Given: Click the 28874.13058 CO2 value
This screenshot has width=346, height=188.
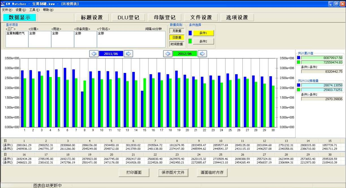Looking at the screenshot, I should [x=322, y=85].
